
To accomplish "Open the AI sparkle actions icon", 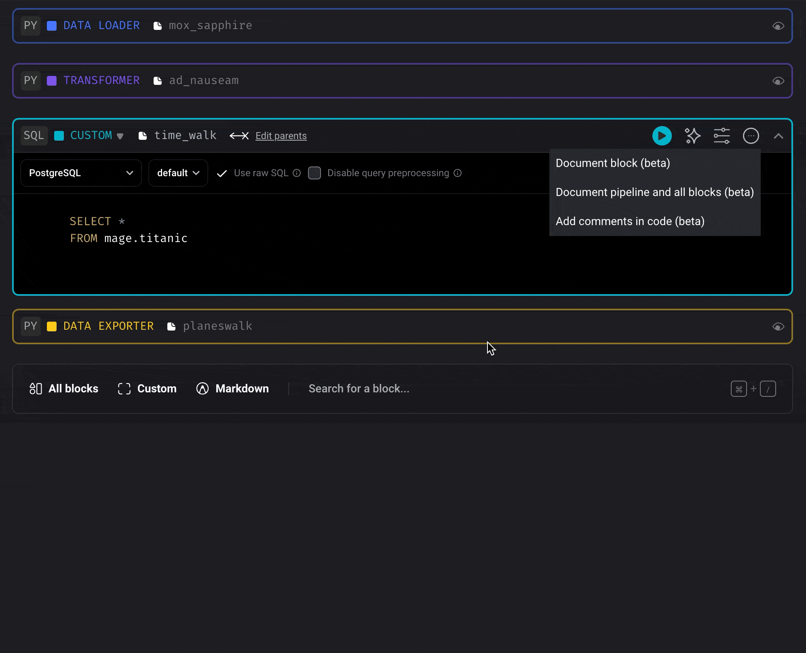I will pos(692,136).
